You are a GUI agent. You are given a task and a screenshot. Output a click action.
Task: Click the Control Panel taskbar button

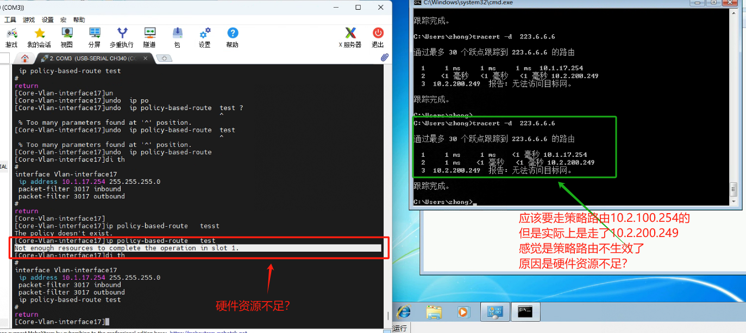click(495, 311)
